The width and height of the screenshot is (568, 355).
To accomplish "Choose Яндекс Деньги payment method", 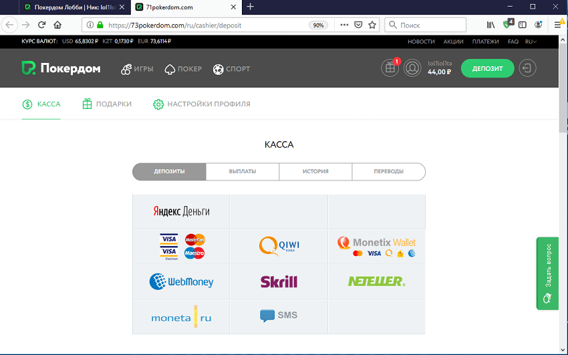I will point(181,211).
